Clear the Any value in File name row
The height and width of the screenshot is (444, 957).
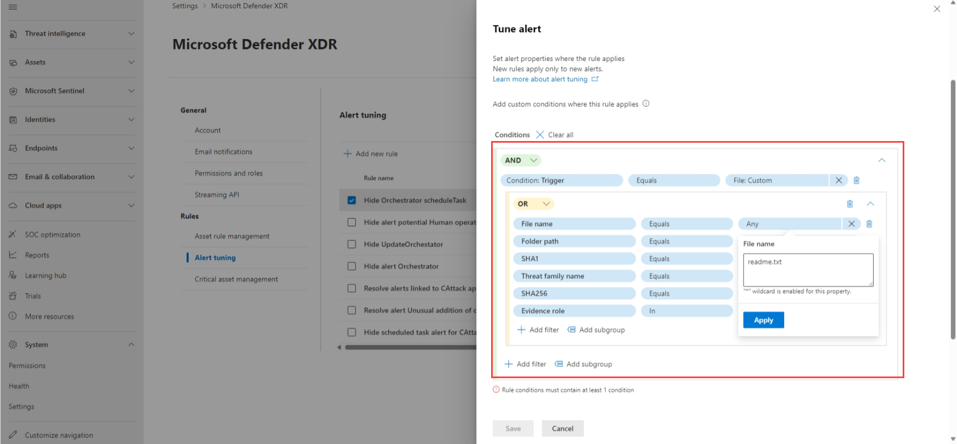tap(851, 224)
